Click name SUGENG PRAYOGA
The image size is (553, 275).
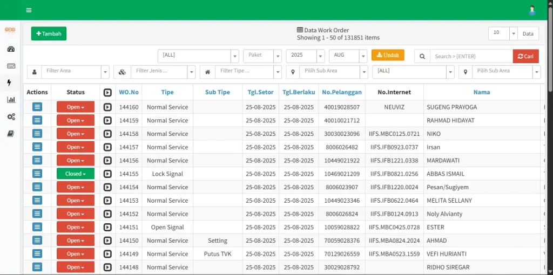(452, 107)
